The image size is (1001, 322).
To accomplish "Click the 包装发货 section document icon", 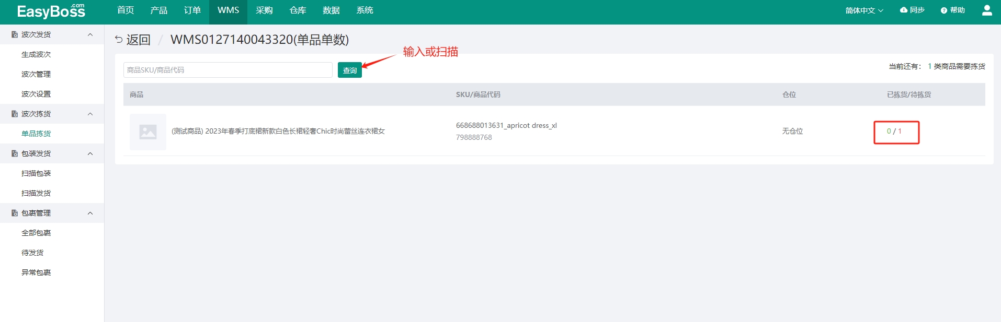I will (15, 154).
